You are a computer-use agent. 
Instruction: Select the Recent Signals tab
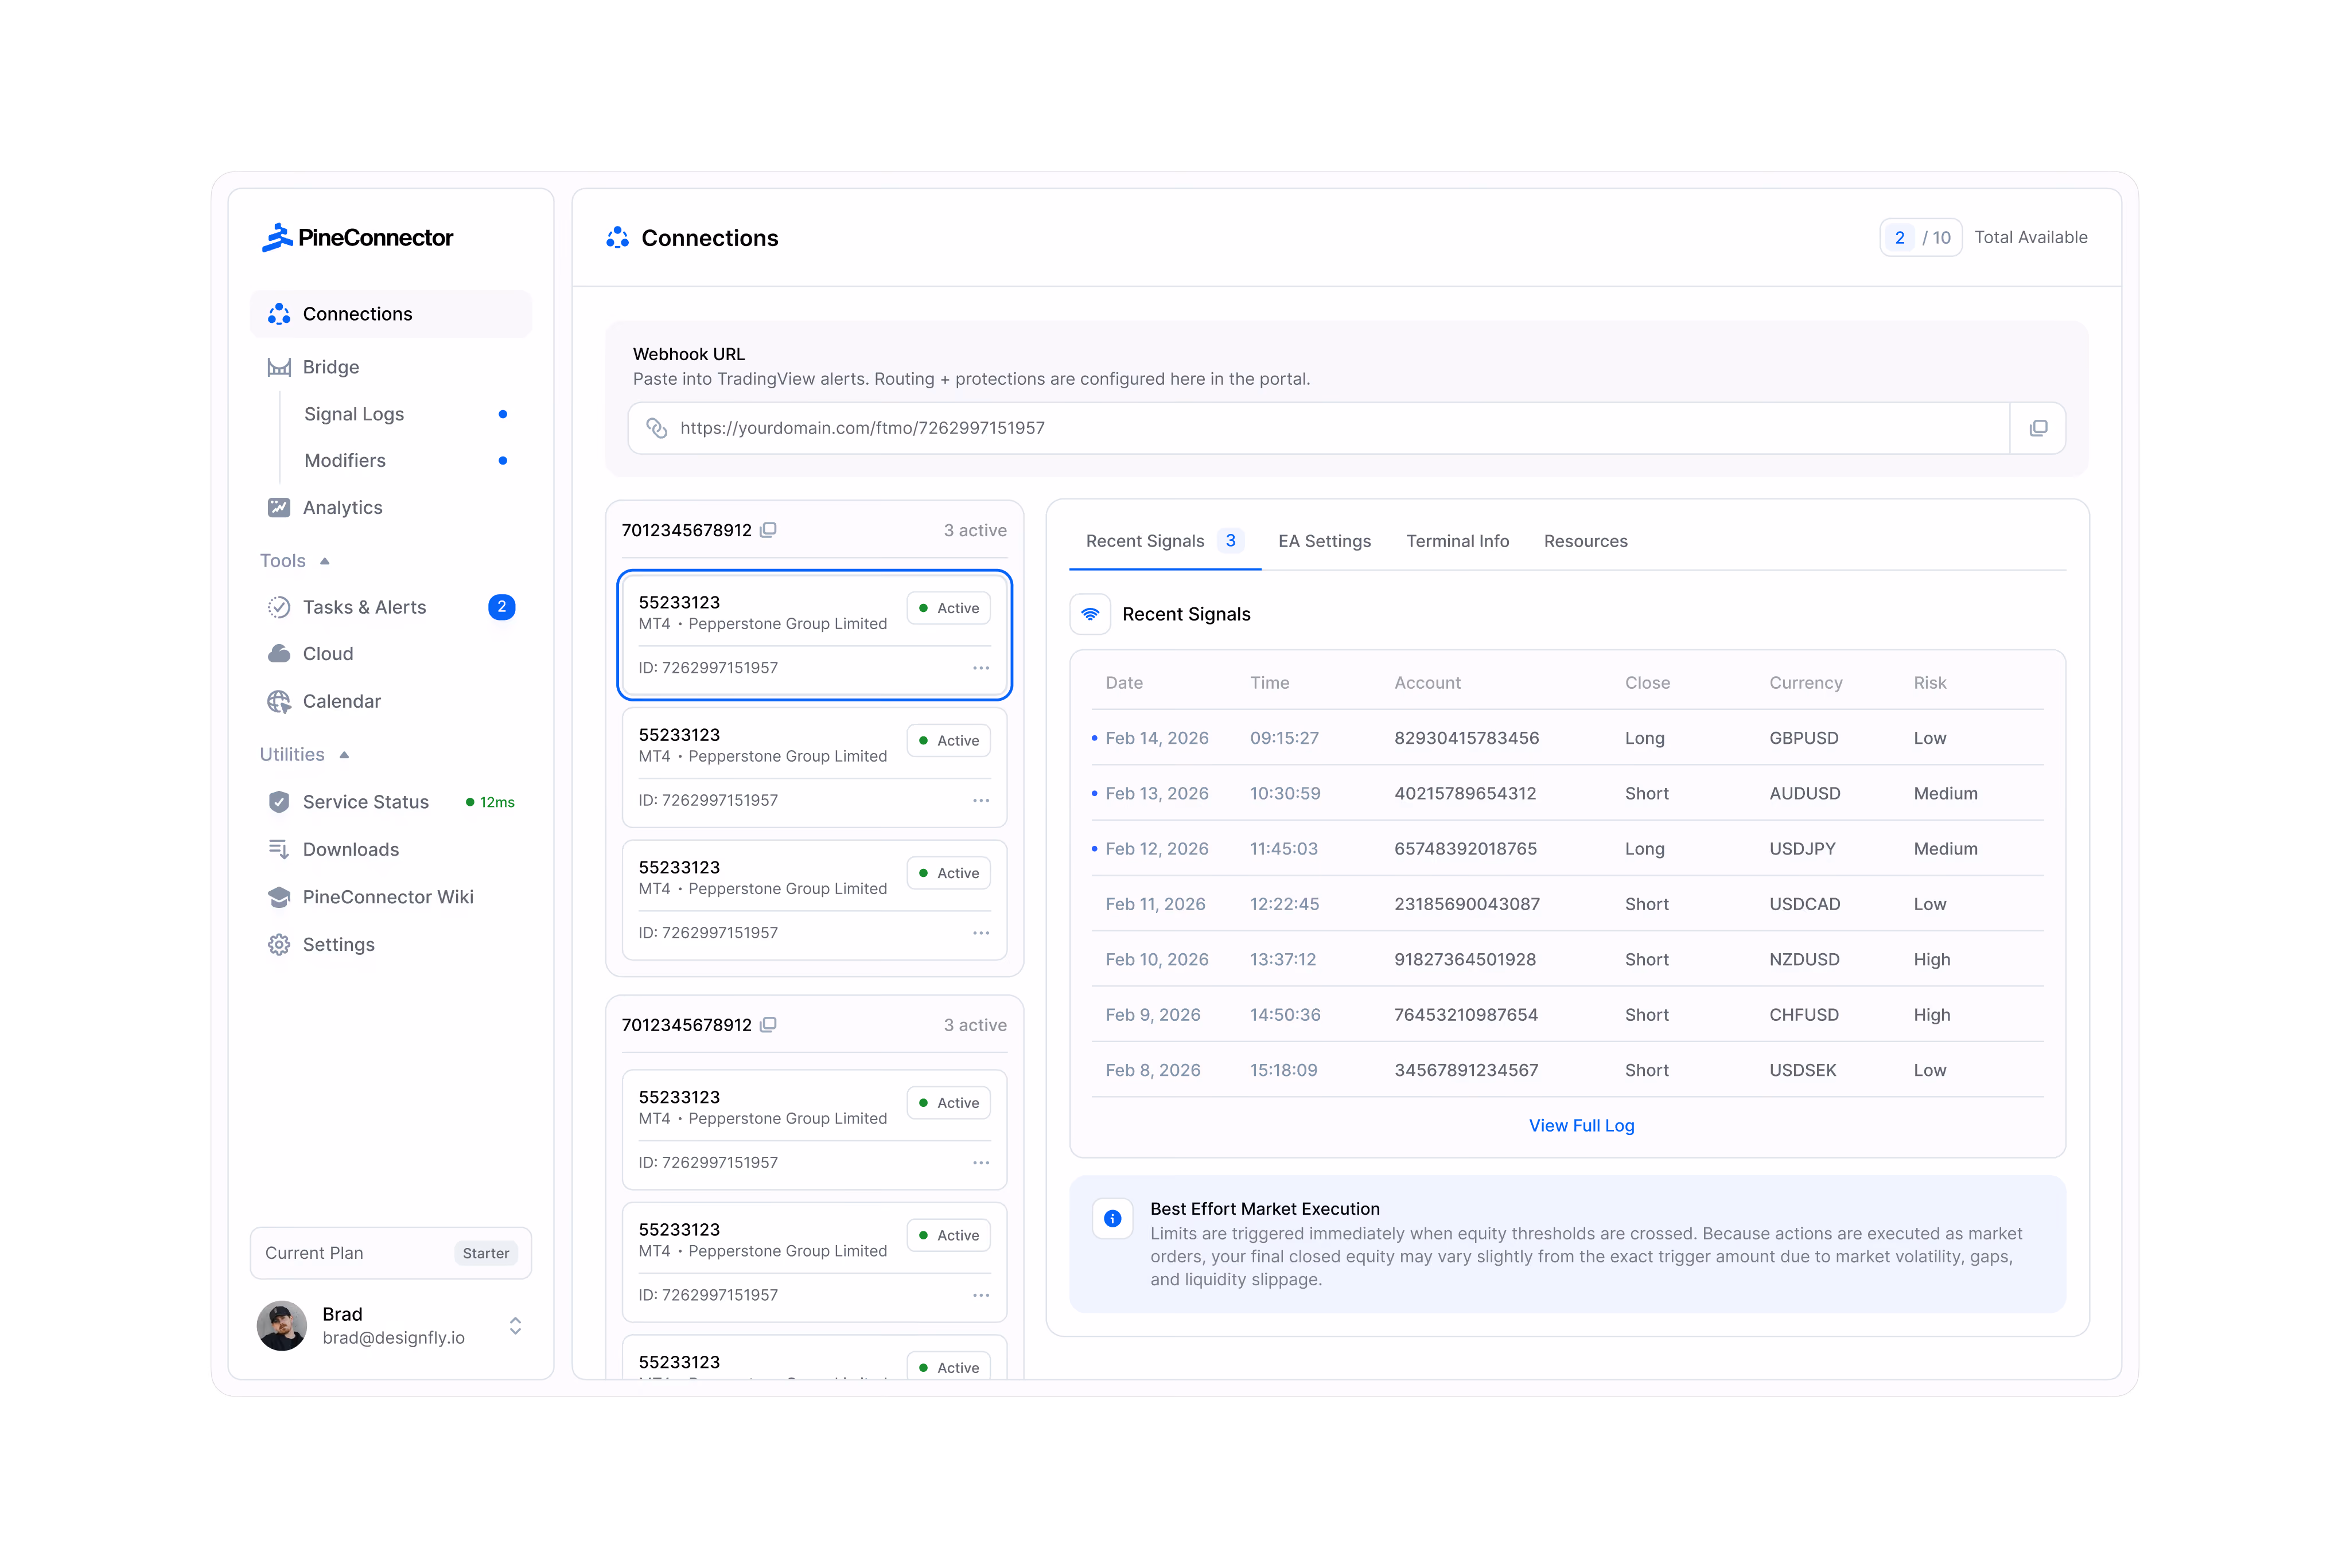(1165, 541)
